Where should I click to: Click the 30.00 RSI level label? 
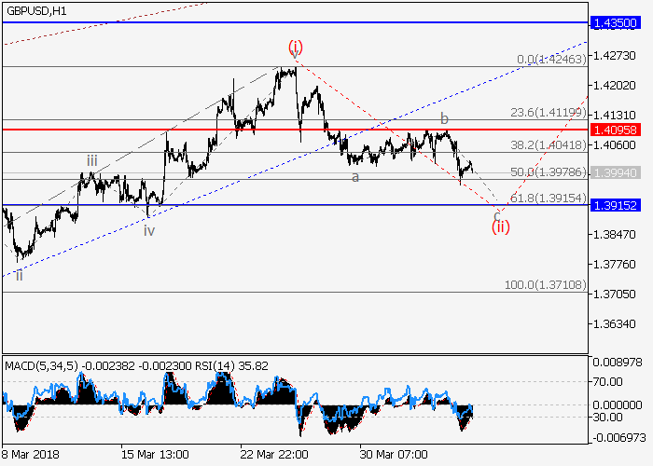tap(608, 417)
